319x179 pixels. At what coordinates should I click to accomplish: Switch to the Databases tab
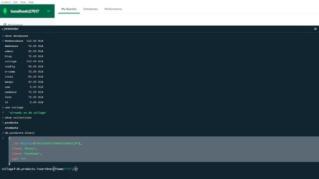(x=91, y=9)
